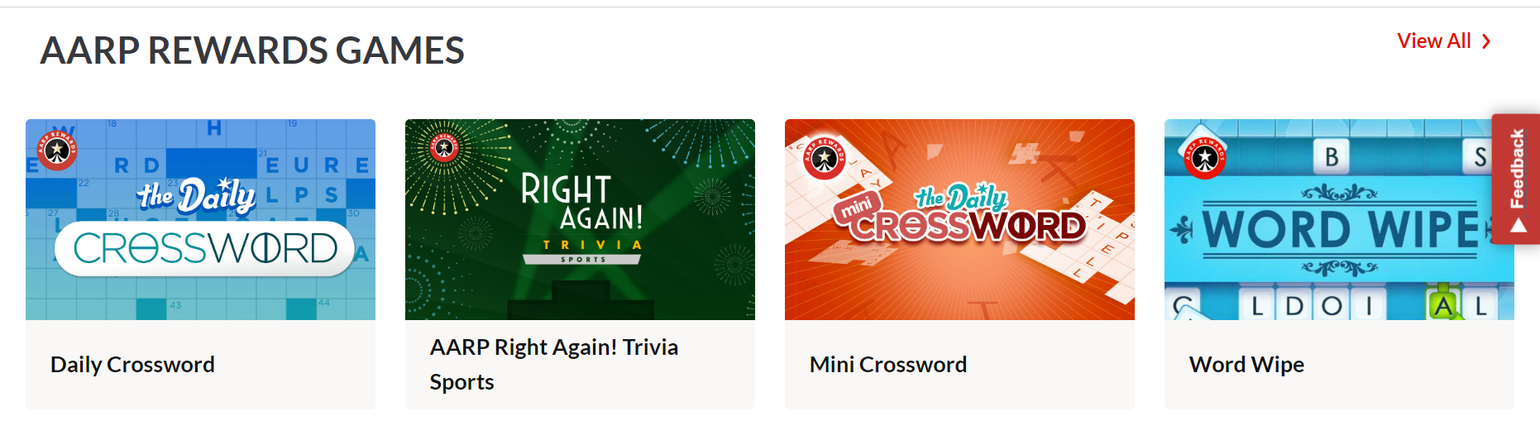
Task: Click the Word Wipe title text
Action: pyautogui.click(x=1246, y=365)
